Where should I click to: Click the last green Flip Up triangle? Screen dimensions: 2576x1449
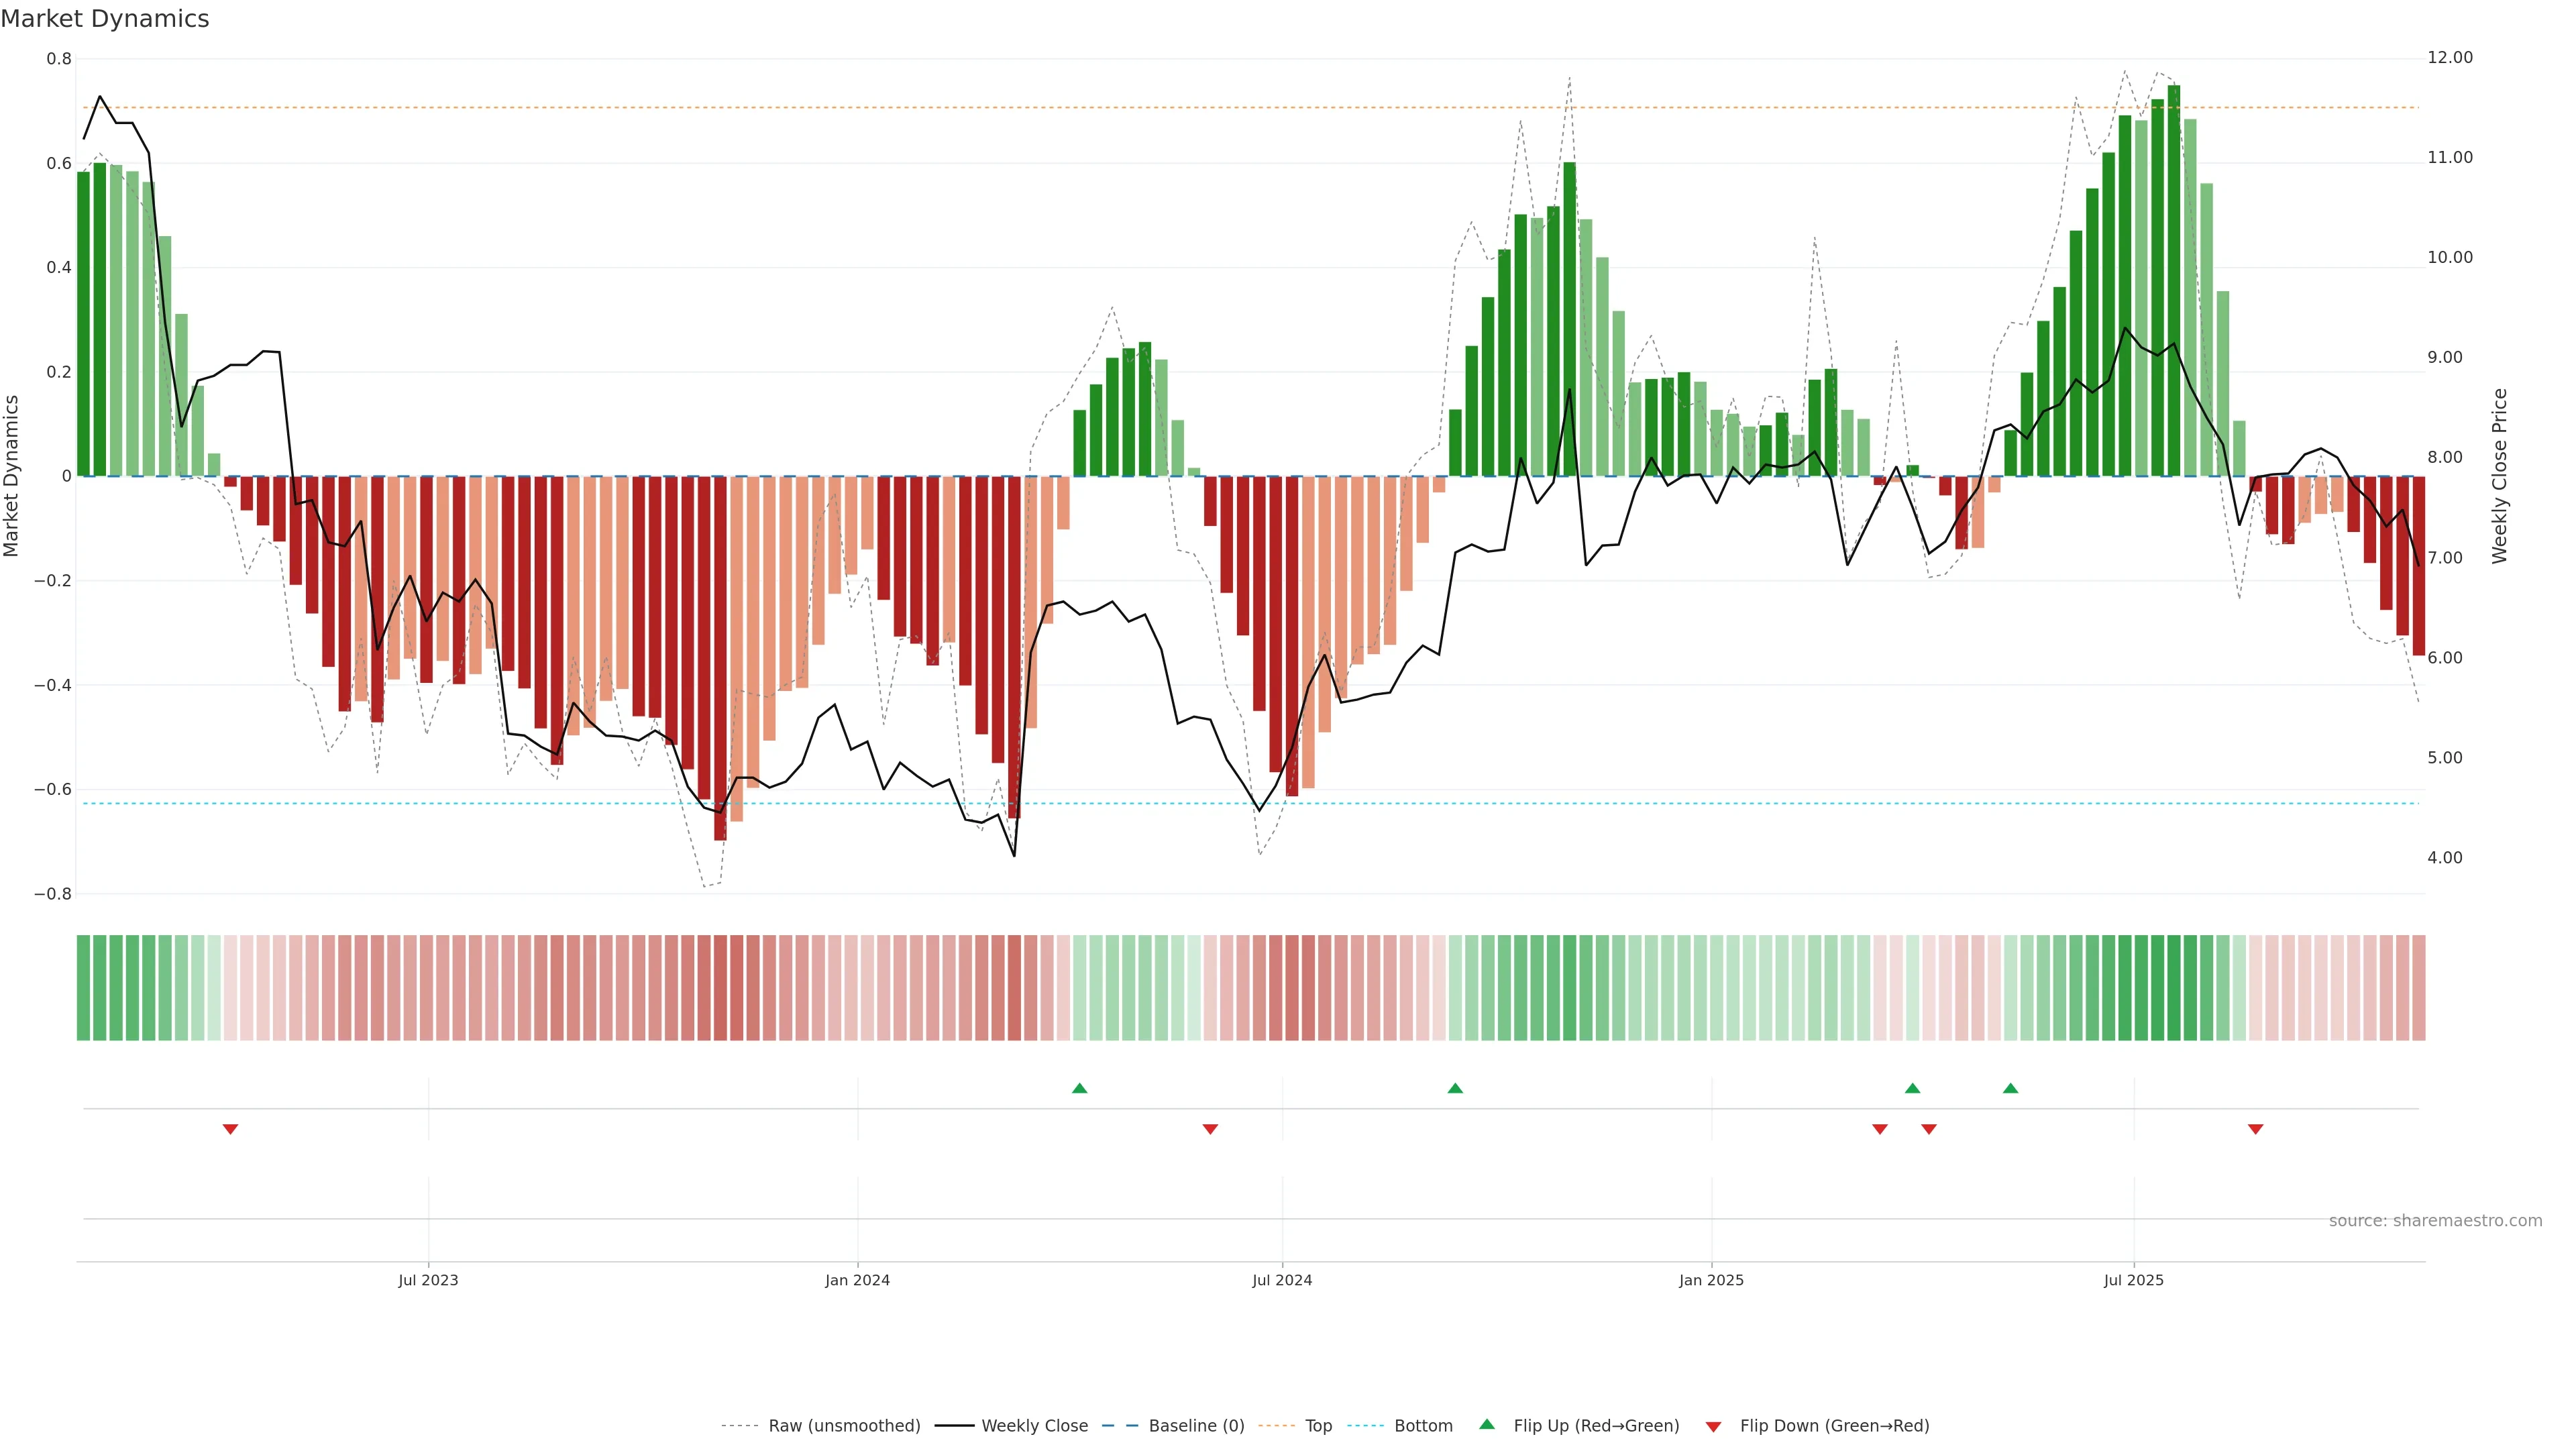[2010, 1088]
